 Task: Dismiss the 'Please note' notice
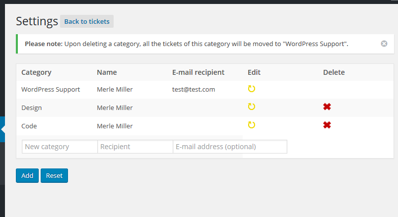pos(384,44)
